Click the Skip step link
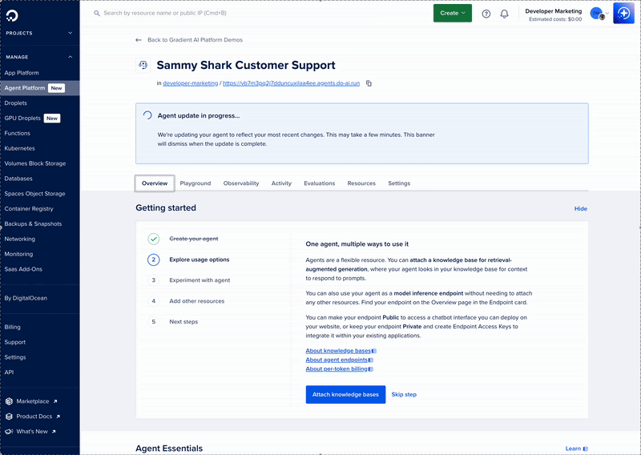Screen dimensions: 641x455 tap(404, 395)
